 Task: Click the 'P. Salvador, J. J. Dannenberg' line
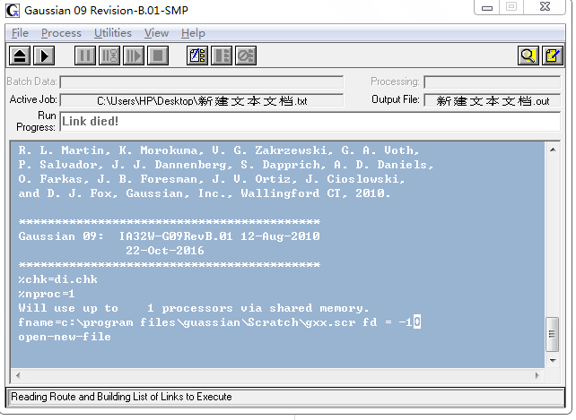pyautogui.click(x=225, y=165)
